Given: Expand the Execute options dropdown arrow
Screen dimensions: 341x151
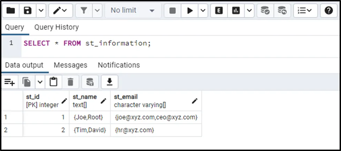Looking at the screenshot, I should [203, 11].
